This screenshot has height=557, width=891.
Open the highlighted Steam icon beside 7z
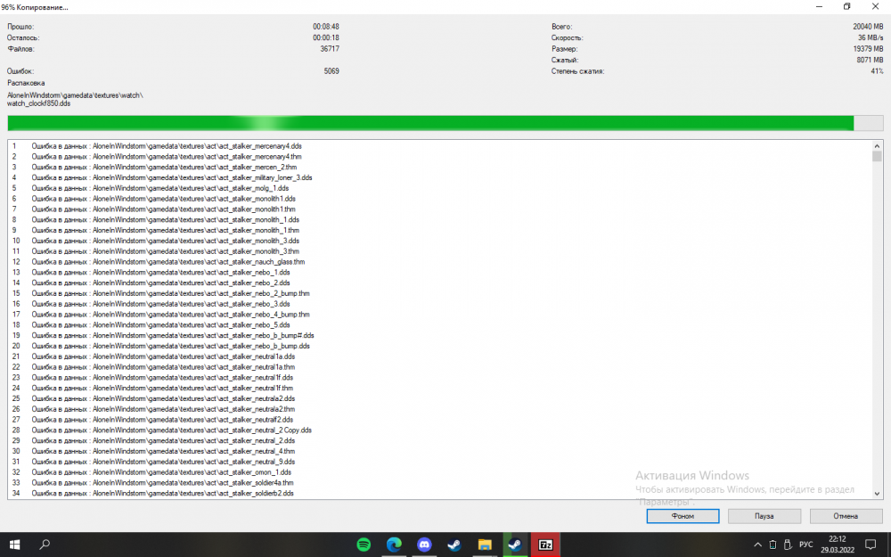click(x=515, y=545)
